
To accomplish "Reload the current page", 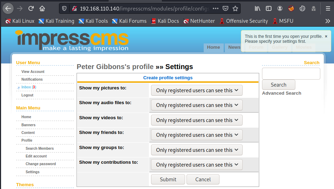I will [31, 8].
